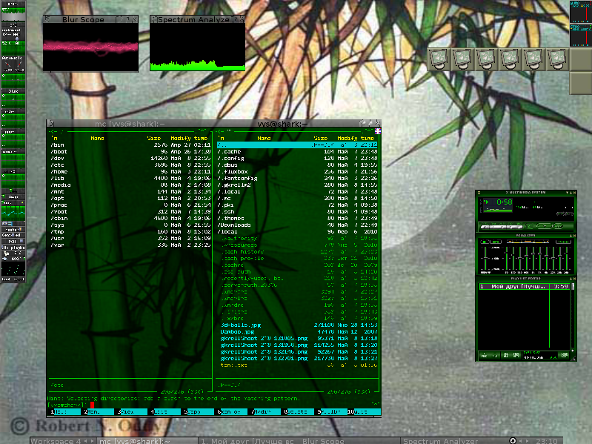Adjust the equalizer preamp slider
Screen dimensions: 592x444
[485, 258]
